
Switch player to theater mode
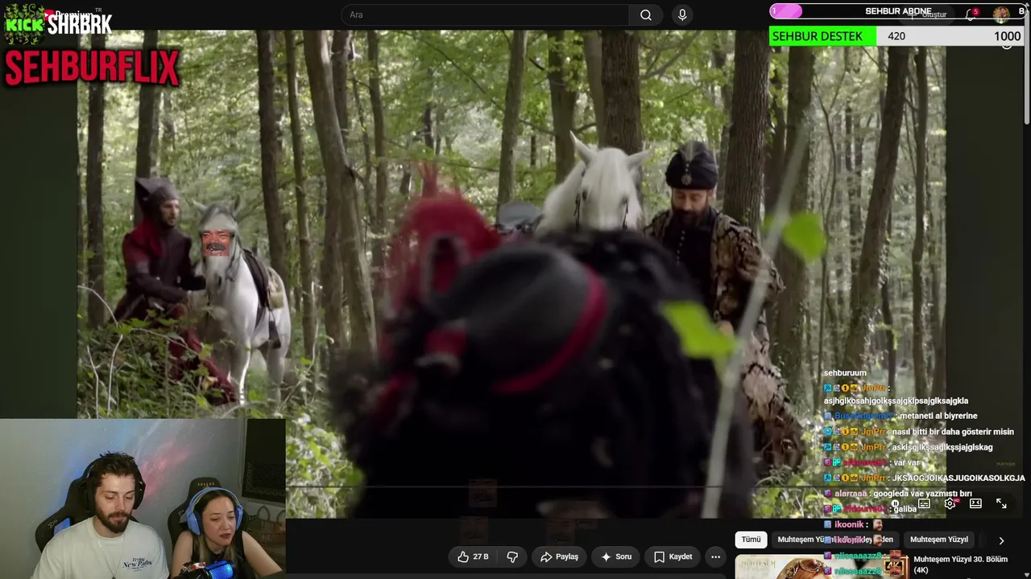pos(975,503)
